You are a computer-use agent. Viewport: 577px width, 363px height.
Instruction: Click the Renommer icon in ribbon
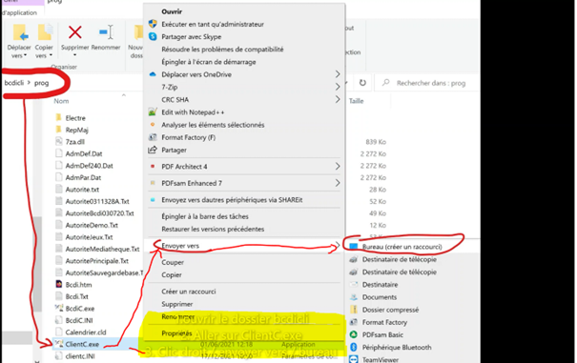click(106, 32)
